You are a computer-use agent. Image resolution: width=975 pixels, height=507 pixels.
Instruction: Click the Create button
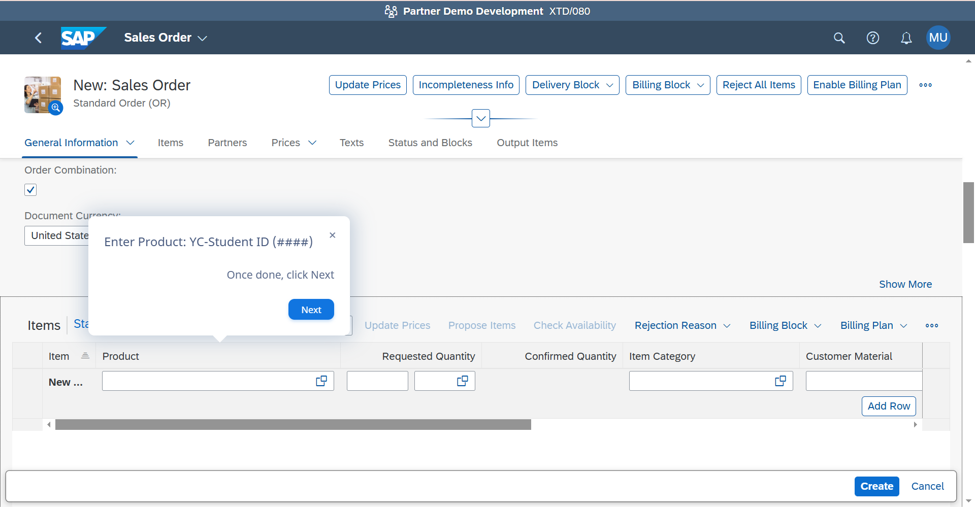(876, 486)
